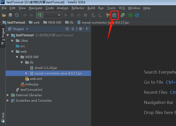Screen dimensions: 176x126
Task: Collapse the web folder arrow
Action: [x=12, y=52]
